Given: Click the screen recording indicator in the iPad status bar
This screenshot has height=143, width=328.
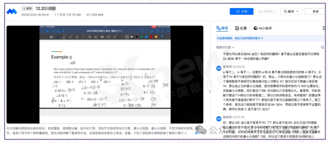Looking at the screenshot, I should (x=154, y=27).
